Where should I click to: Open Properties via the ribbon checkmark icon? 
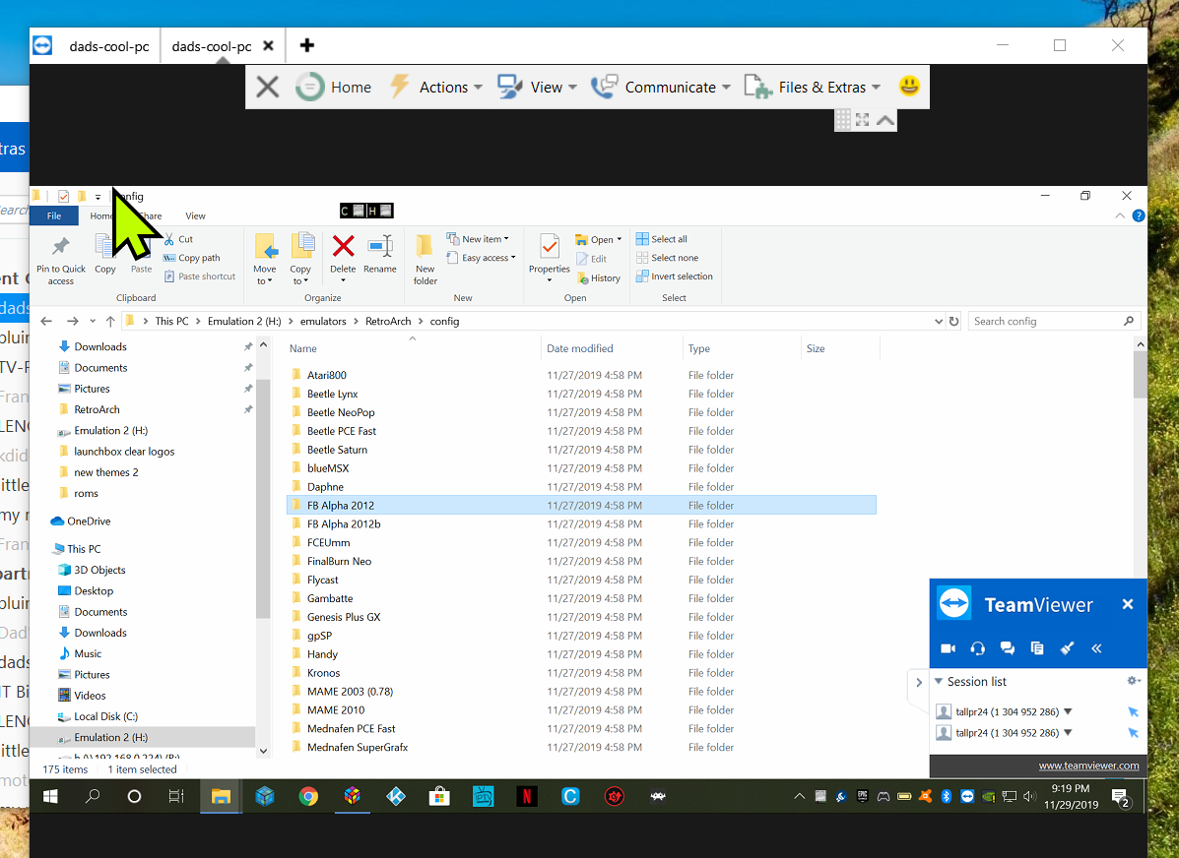[x=550, y=256]
